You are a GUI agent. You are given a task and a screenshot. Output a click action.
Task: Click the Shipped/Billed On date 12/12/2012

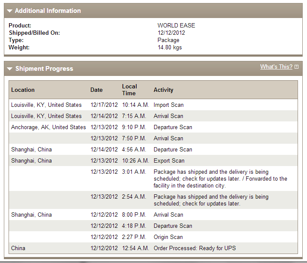point(171,33)
